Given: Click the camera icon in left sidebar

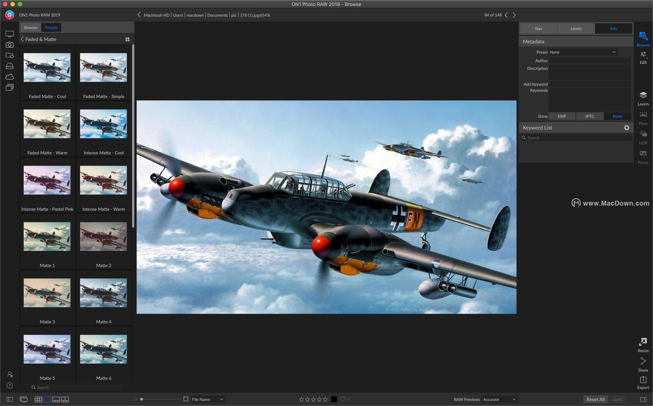Looking at the screenshot, I should coord(10,45).
